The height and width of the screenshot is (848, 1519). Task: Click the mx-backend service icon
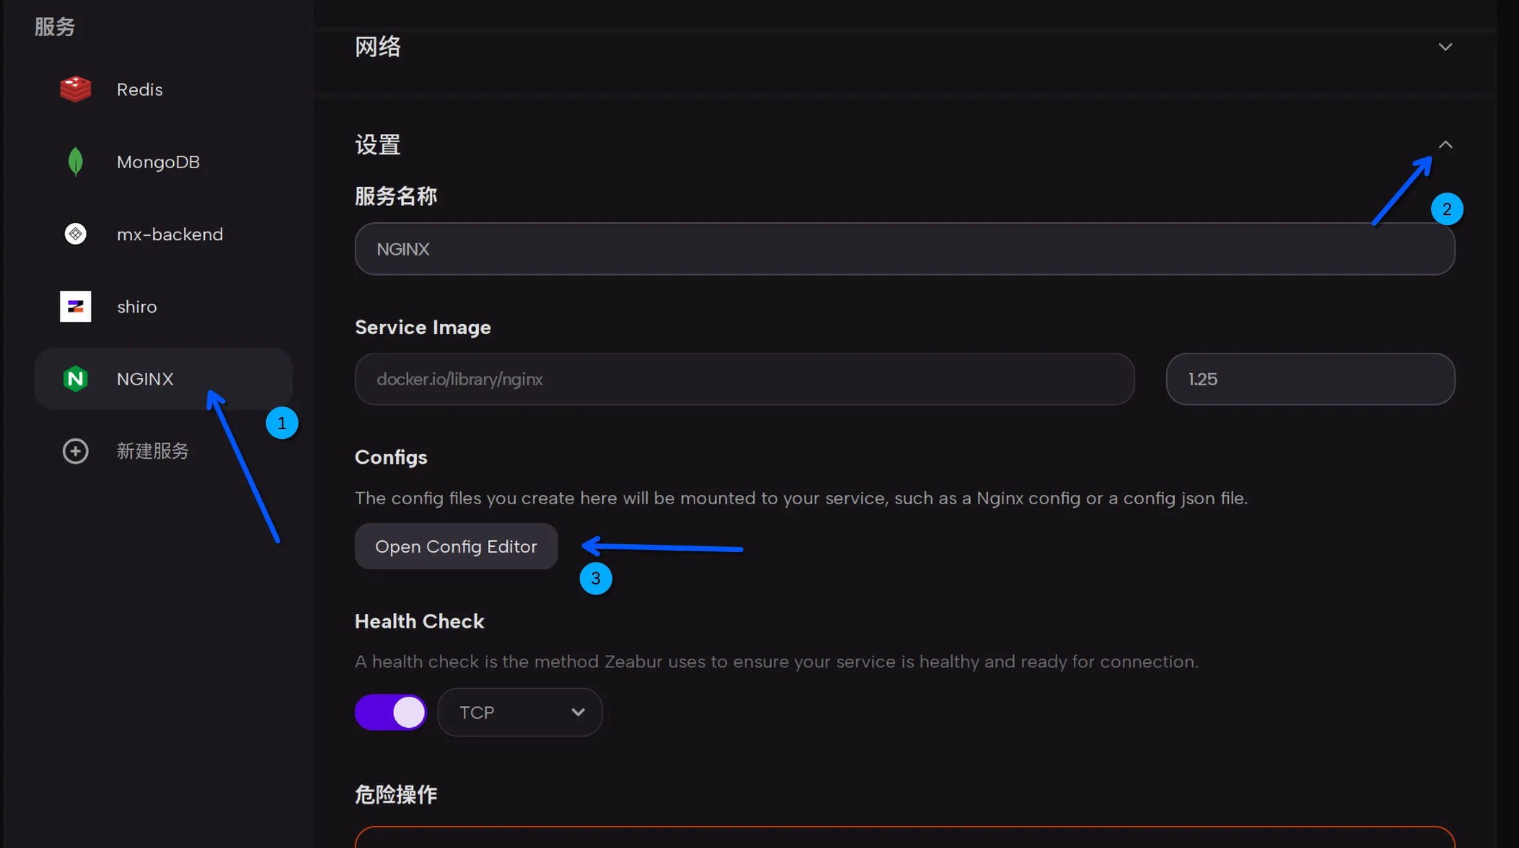click(75, 234)
